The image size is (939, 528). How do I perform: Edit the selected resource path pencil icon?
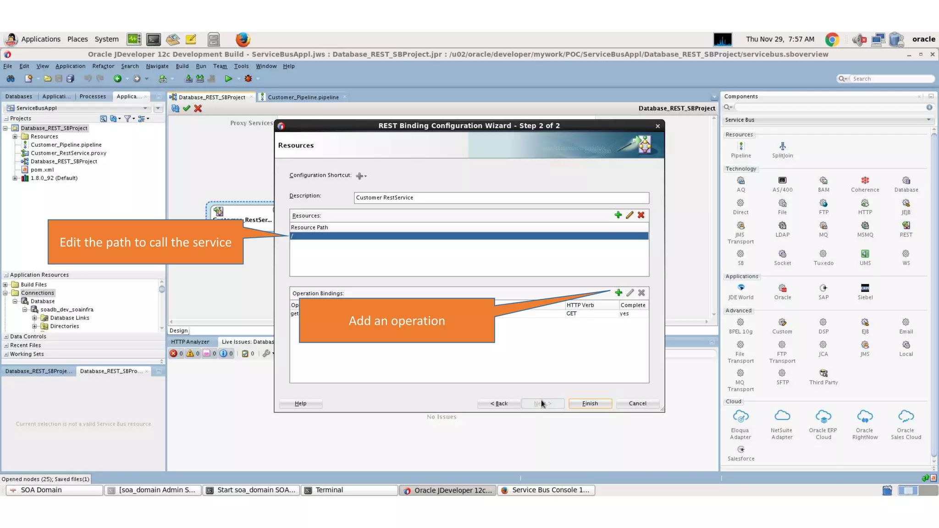coord(630,215)
